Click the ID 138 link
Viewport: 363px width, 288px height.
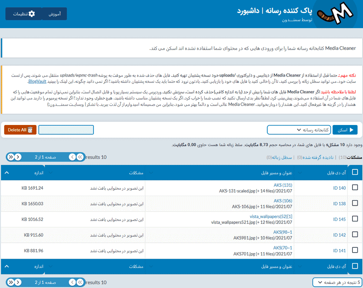point(339,204)
